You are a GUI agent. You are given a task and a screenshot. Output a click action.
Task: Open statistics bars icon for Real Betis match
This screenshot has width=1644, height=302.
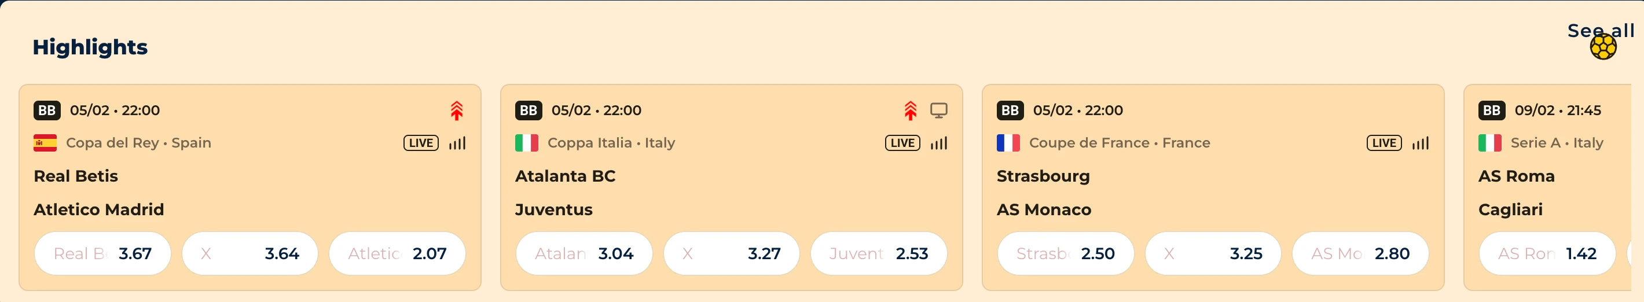click(457, 143)
